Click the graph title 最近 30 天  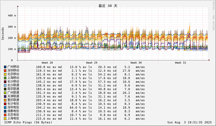108,6
